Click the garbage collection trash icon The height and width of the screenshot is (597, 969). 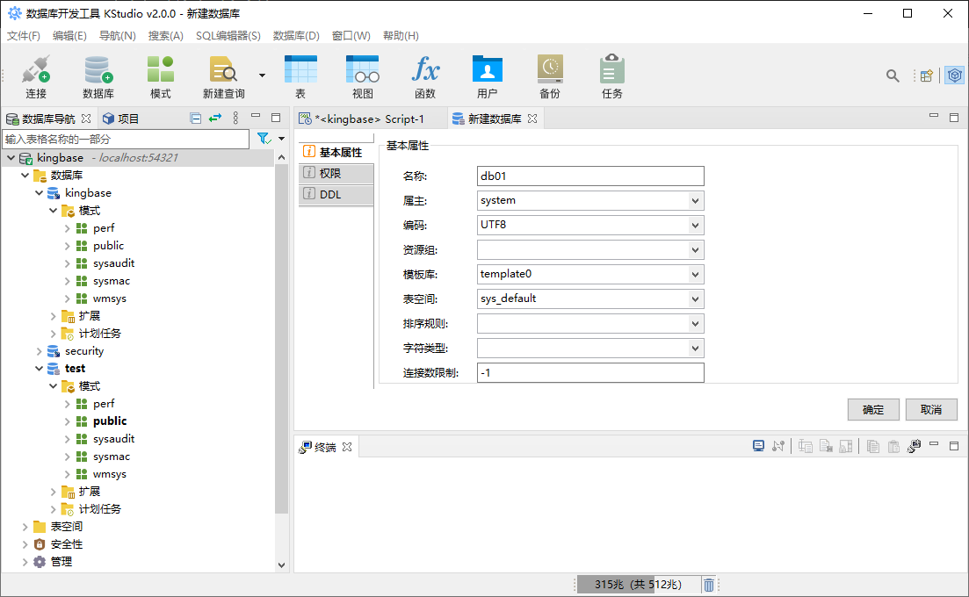[709, 585]
